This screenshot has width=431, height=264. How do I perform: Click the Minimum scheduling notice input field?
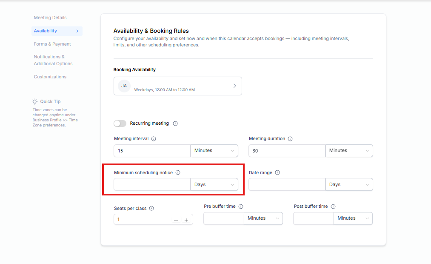(x=152, y=185)
